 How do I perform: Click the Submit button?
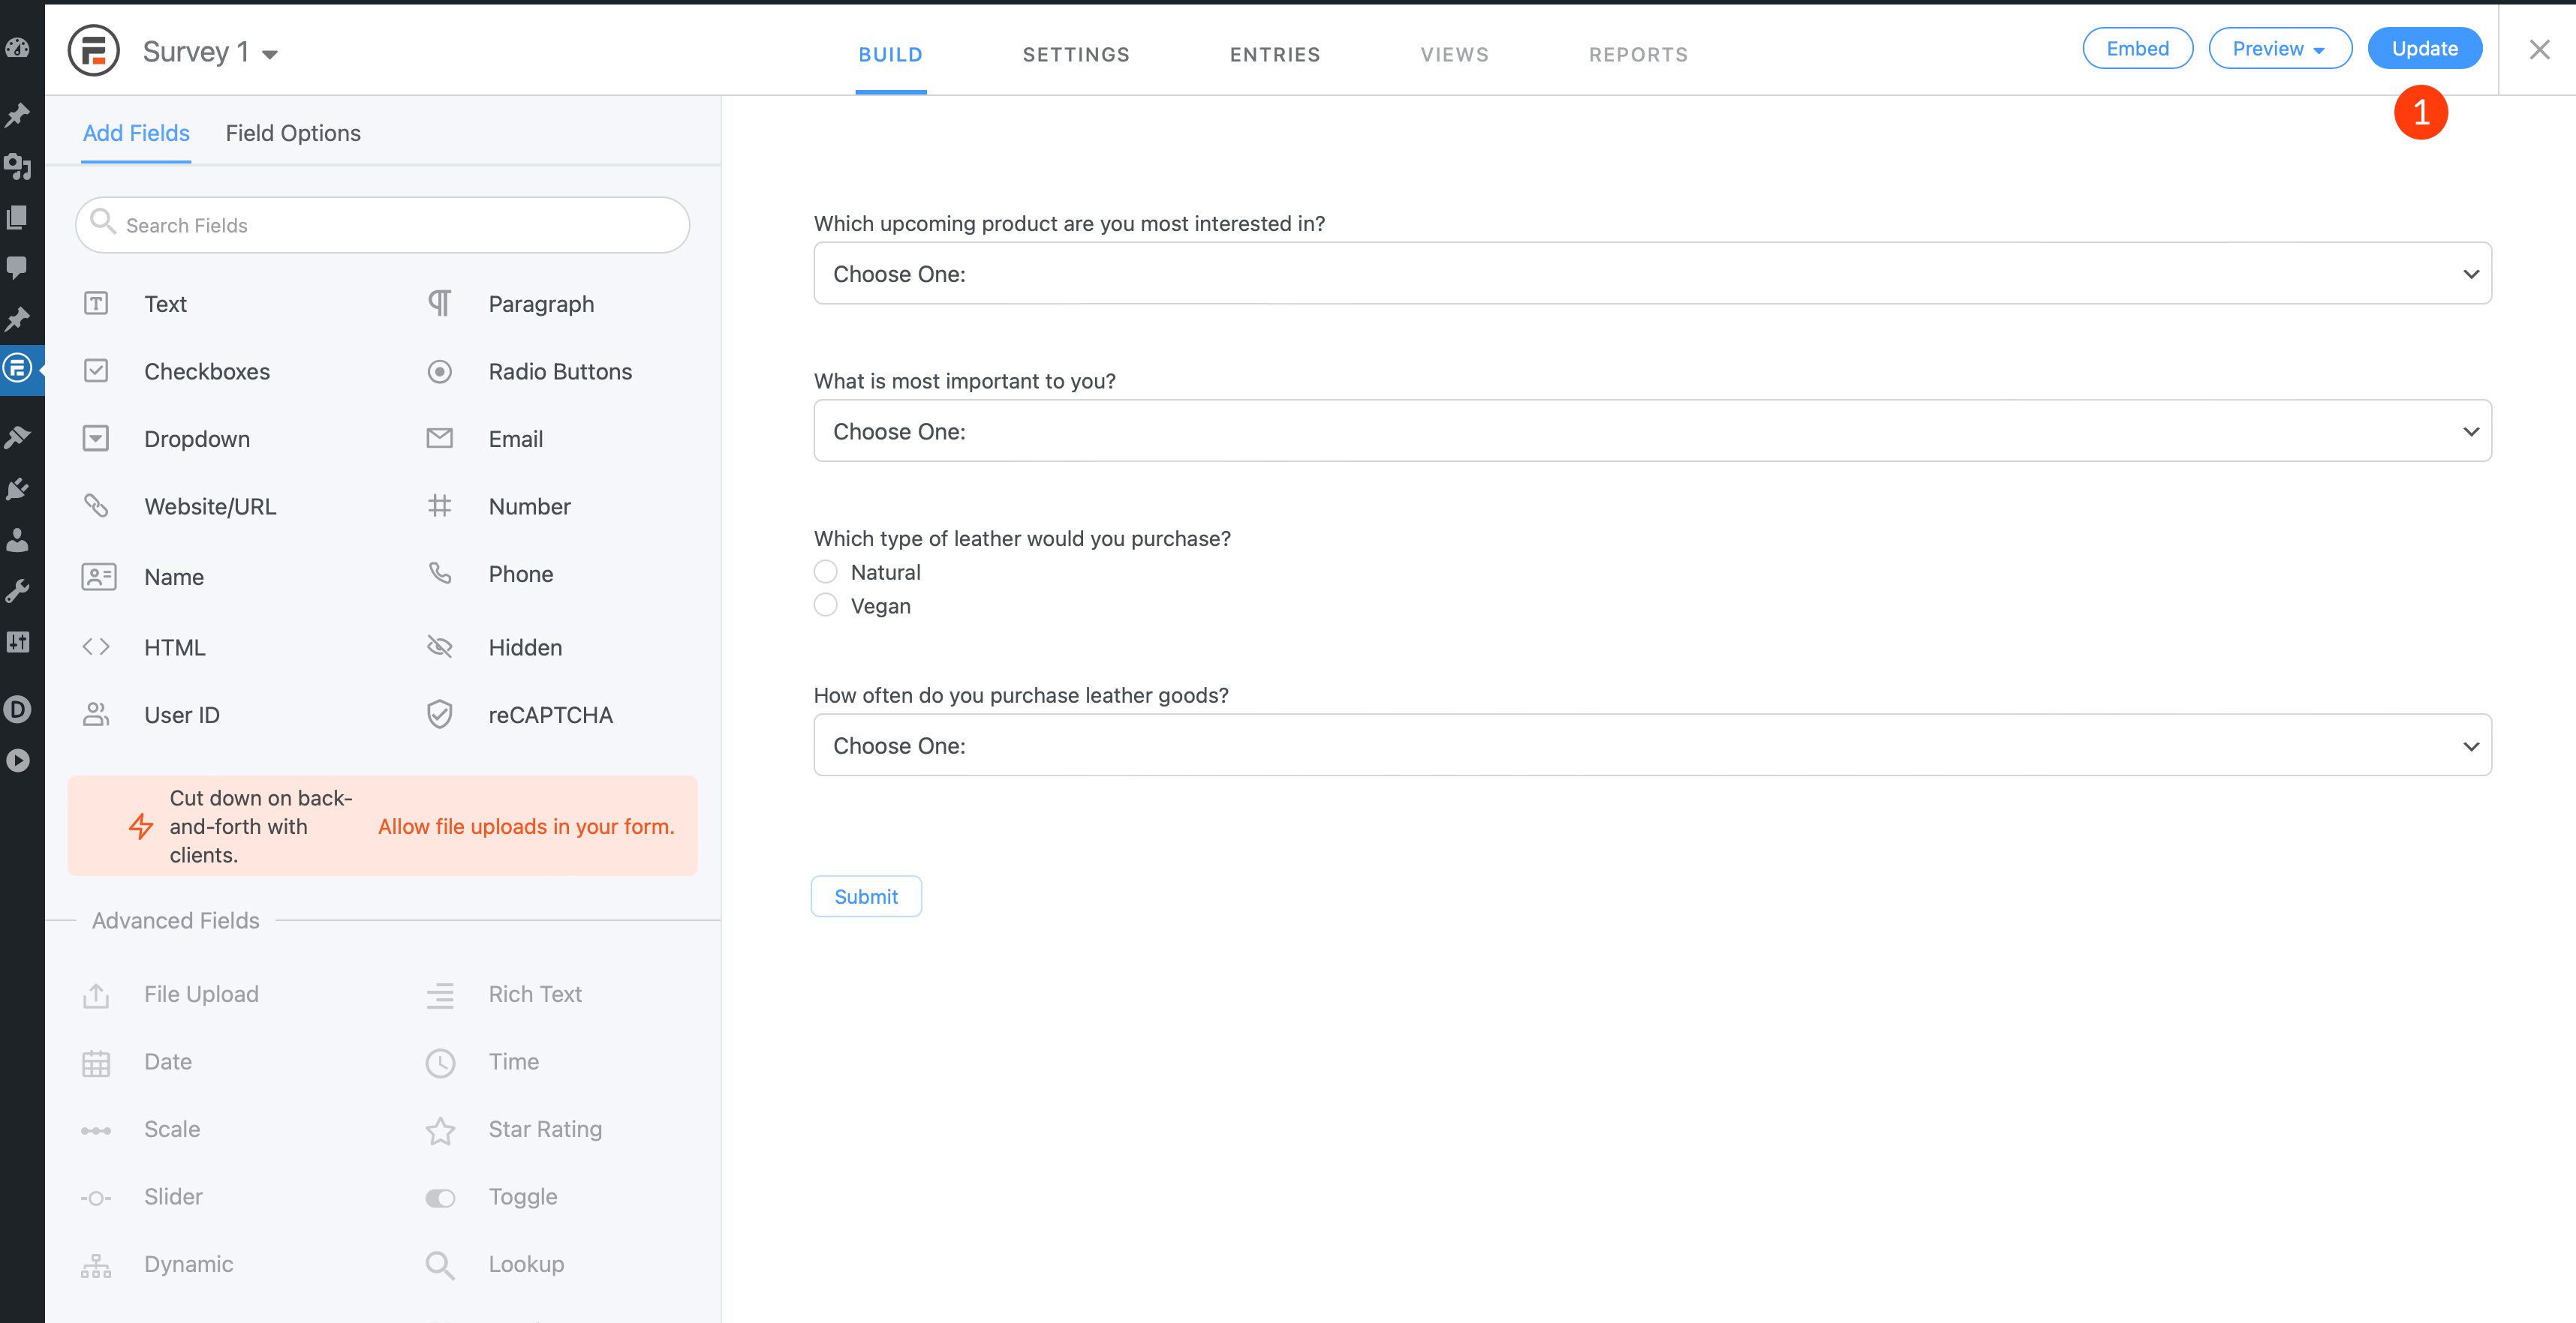tap(866, 896)
